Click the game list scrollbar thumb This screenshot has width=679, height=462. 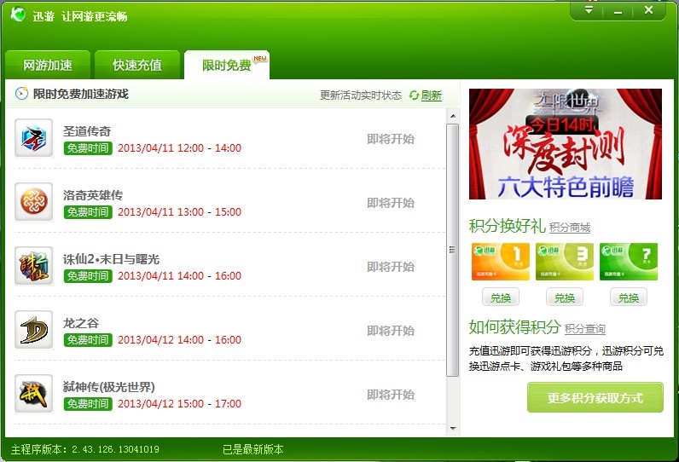click(x=452, y=250)
